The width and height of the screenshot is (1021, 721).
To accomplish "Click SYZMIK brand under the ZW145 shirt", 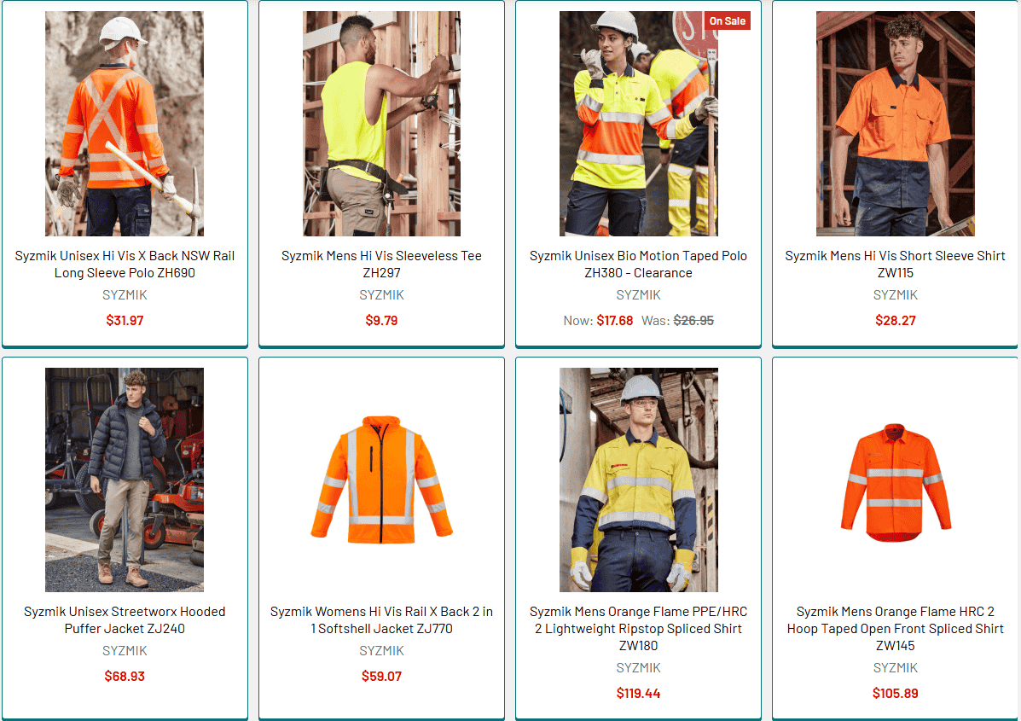I will click(896, 667).
